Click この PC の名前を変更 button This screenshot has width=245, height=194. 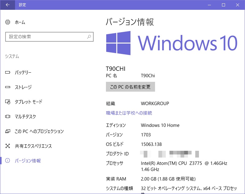pyautogui.click(x=130, y=87)
